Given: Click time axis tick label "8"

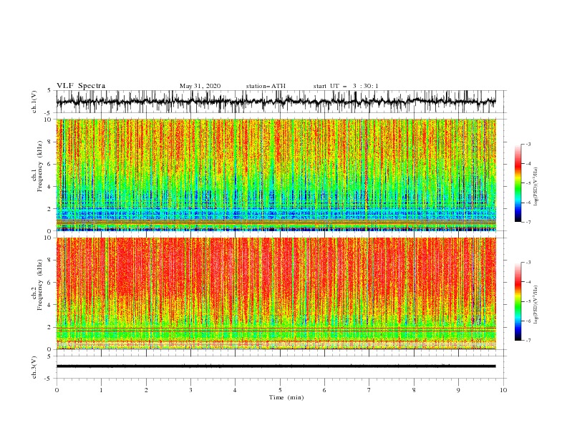Looking at the screenshot, I should click(x=414, y=390).
